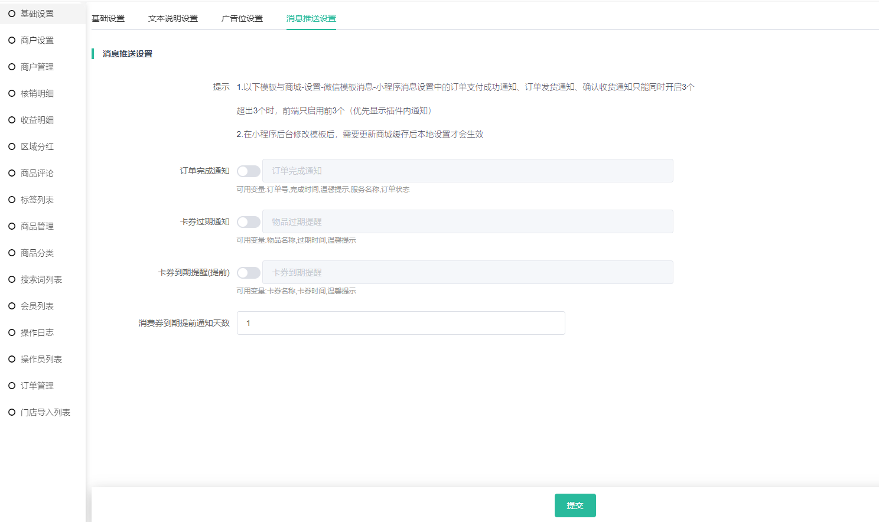Click the green 提交 button

pos(575,505)
